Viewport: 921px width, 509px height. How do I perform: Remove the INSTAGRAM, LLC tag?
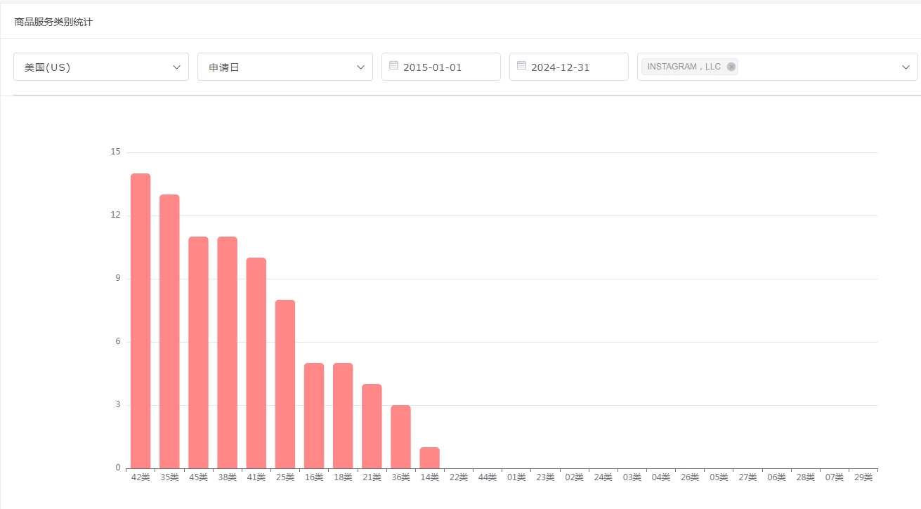[x=731, y=67]
